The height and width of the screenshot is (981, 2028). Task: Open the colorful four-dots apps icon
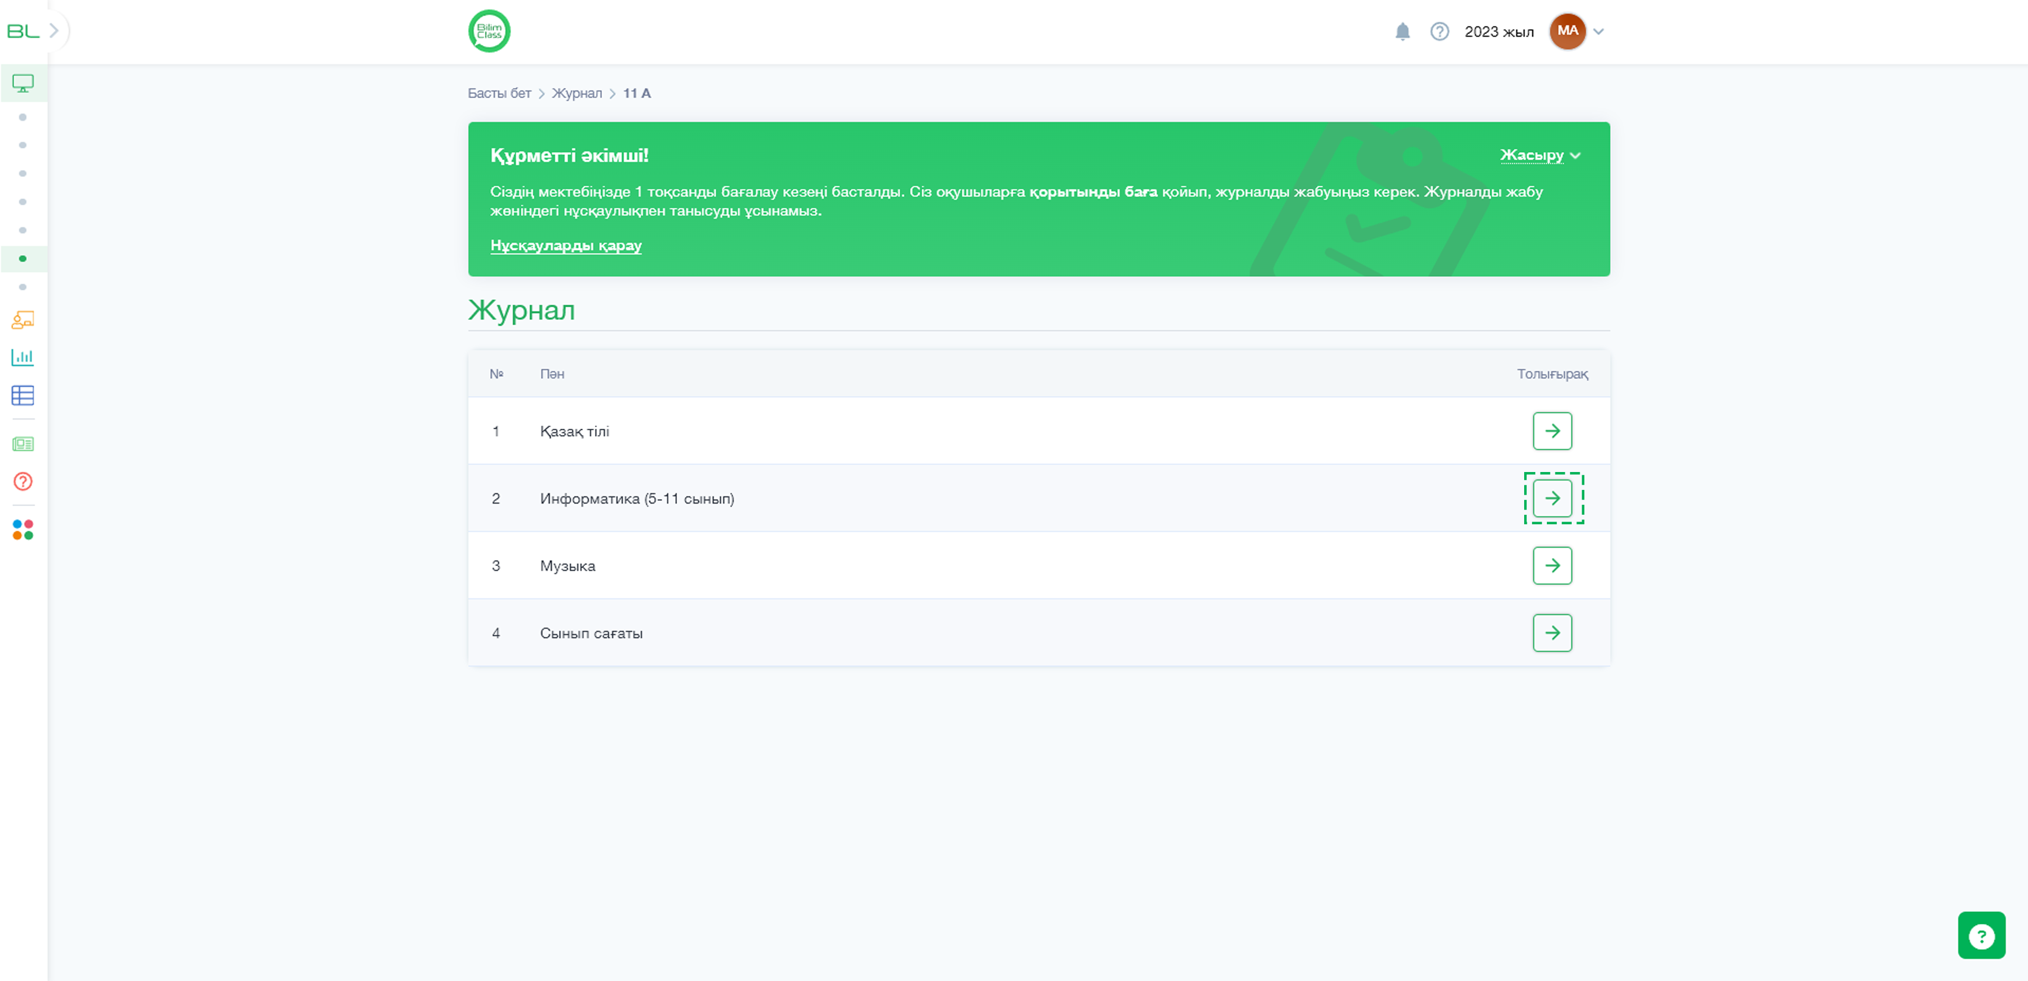click(x=23, y=530)
